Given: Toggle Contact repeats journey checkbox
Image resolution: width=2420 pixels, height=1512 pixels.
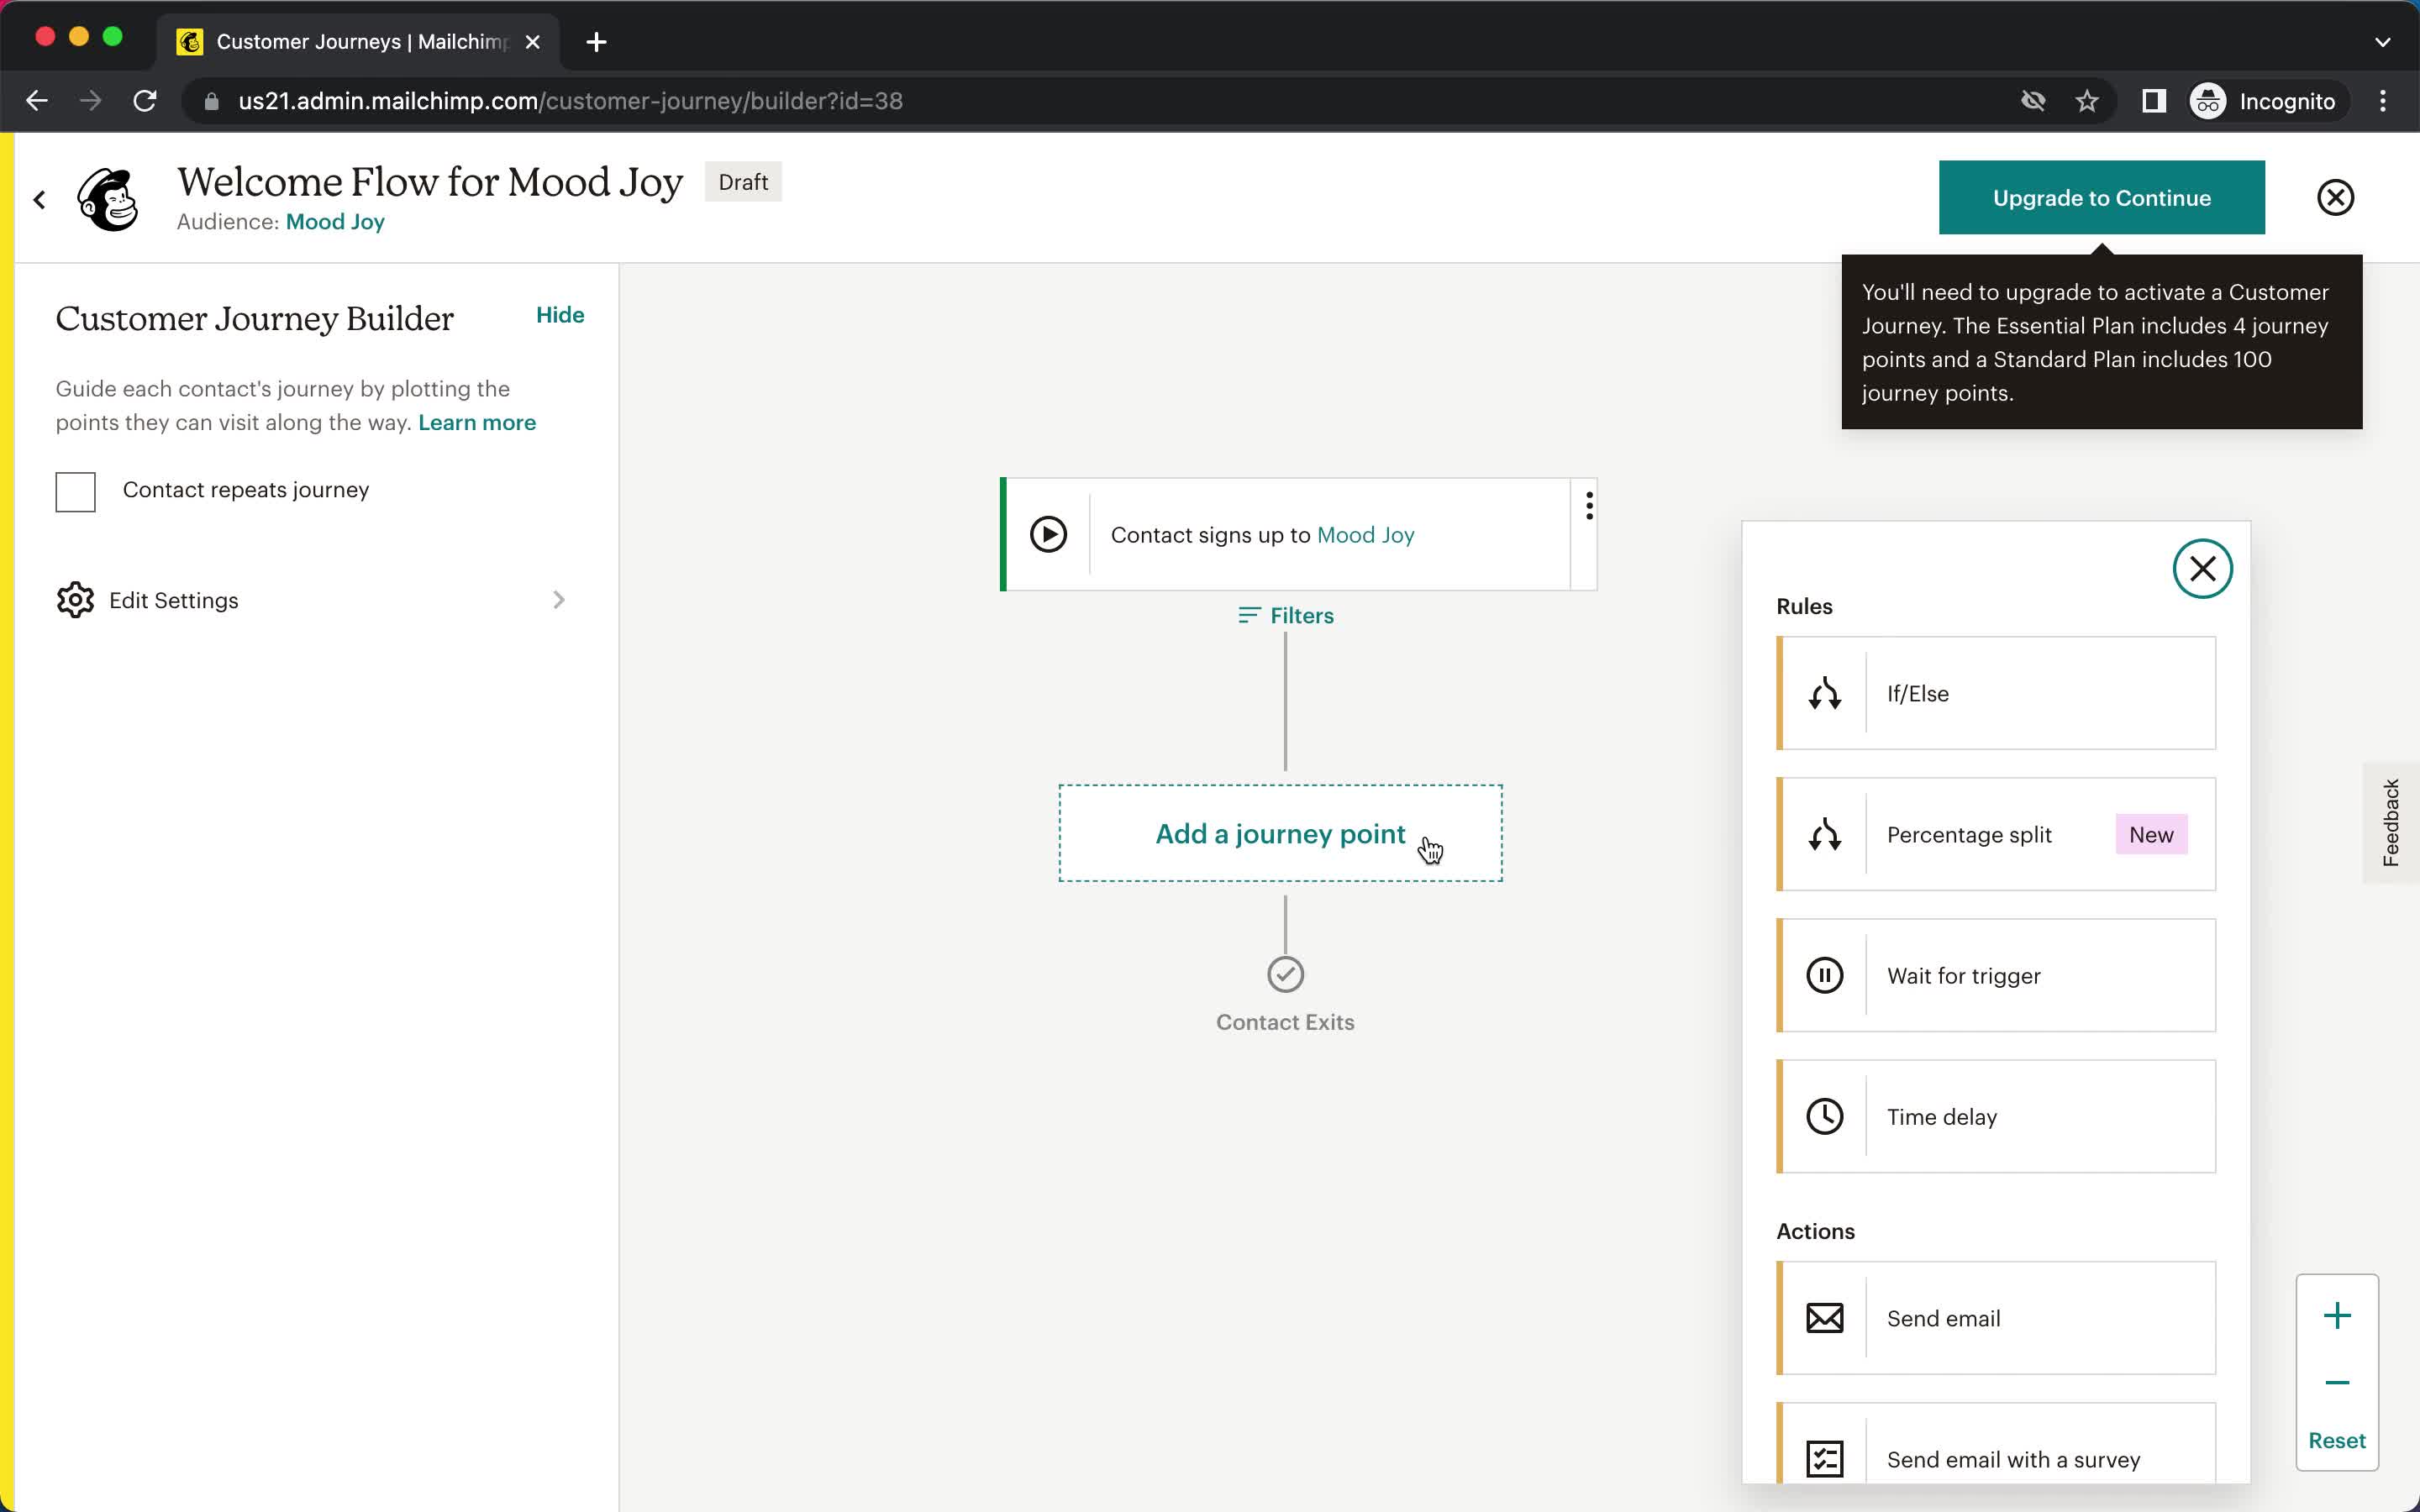Looking at the screenshot, I should pyautogui.click(x=75, y=490).
